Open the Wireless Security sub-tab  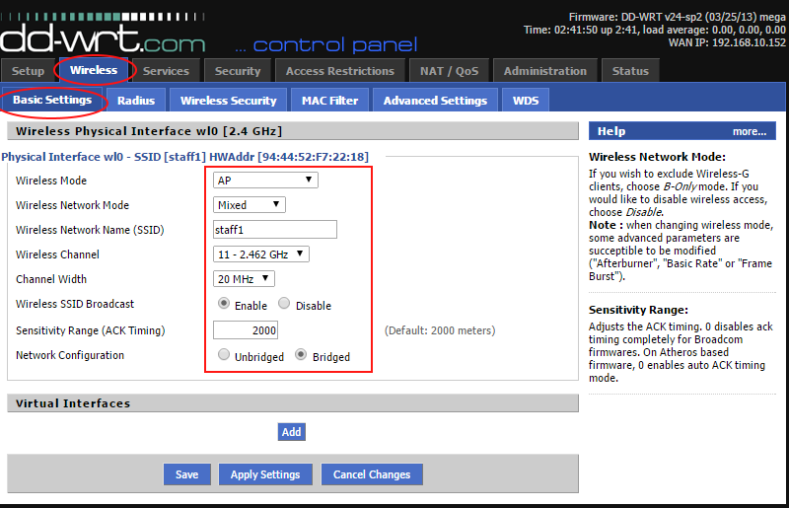click(x=228, y=100)
